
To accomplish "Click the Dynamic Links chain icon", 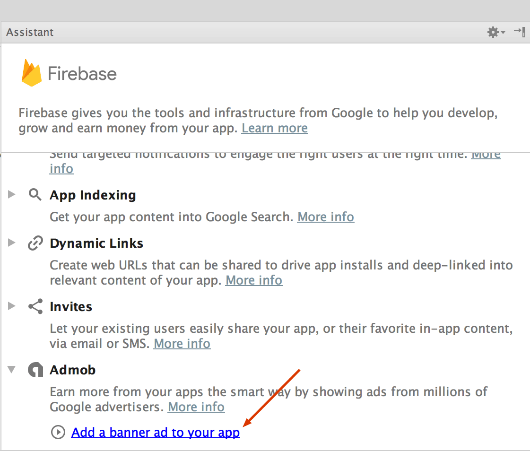I will click(35, 243).
